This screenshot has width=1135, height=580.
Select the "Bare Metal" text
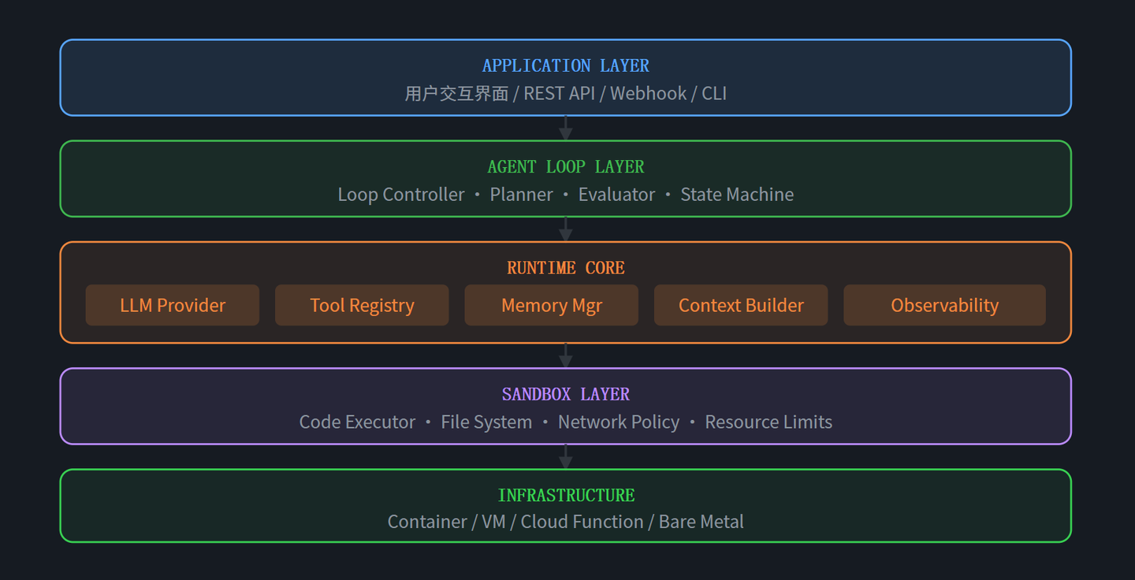click(x=701, y=522)
